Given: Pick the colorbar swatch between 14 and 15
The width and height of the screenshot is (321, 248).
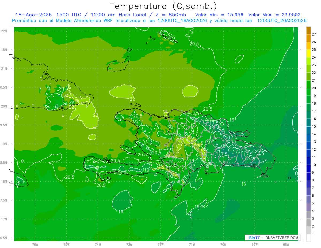Looking at the screenshot, I should 308,130.
